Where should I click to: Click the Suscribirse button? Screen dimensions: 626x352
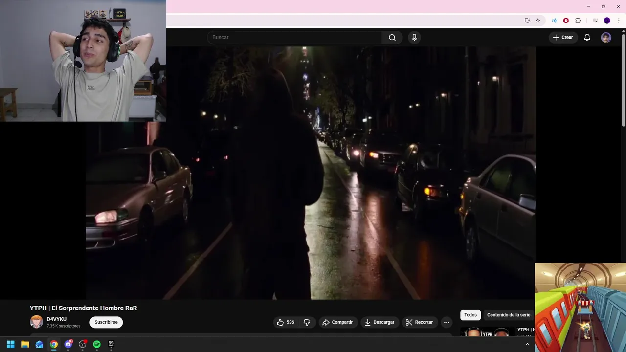click(106, 322)
